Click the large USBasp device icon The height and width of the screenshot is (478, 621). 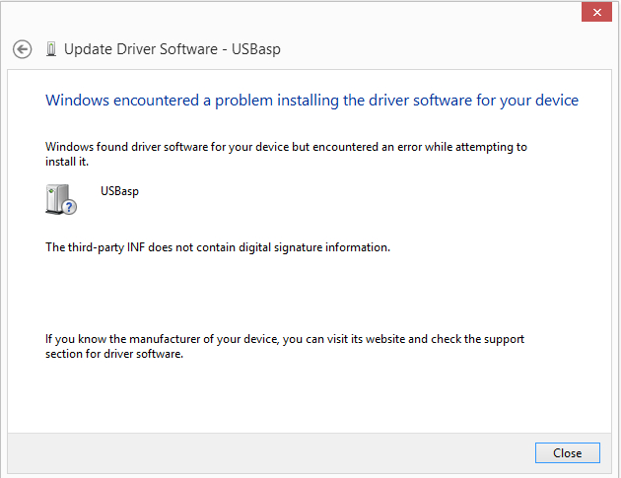[x=61, y=199]
